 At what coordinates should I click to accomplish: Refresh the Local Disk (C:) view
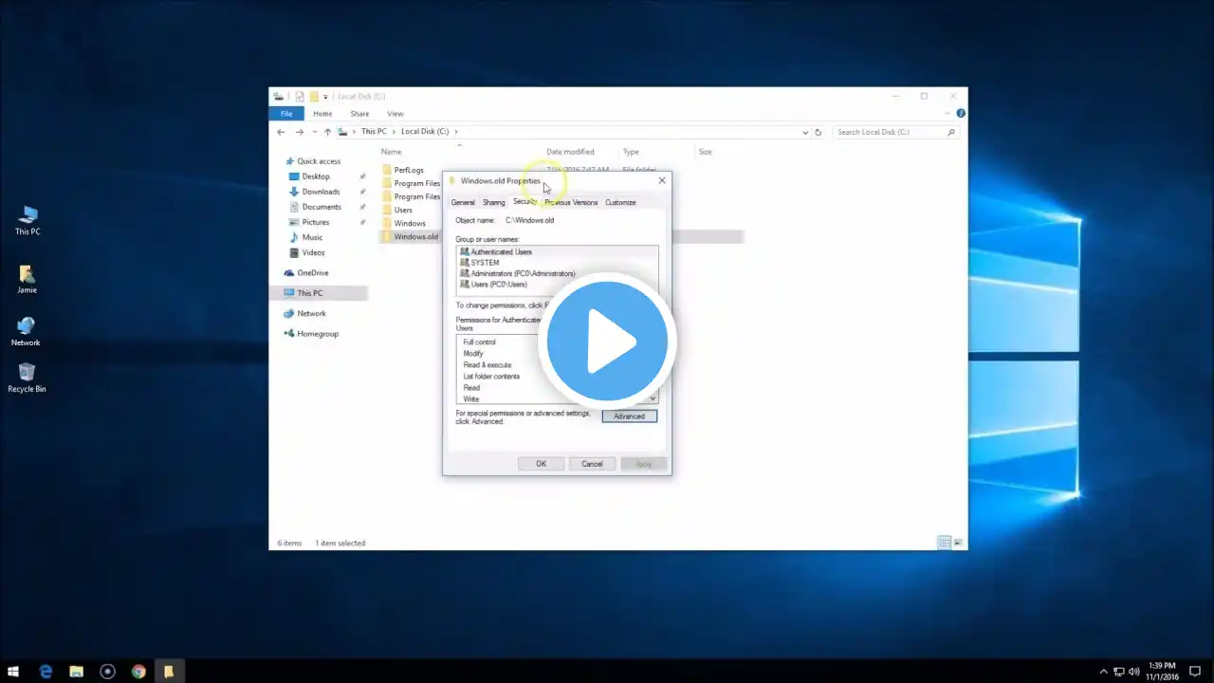pyautogui.click(x=819, y=132)
